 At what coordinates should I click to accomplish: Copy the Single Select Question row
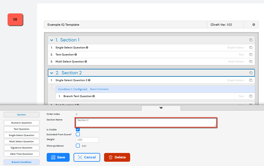pos(251,48)
